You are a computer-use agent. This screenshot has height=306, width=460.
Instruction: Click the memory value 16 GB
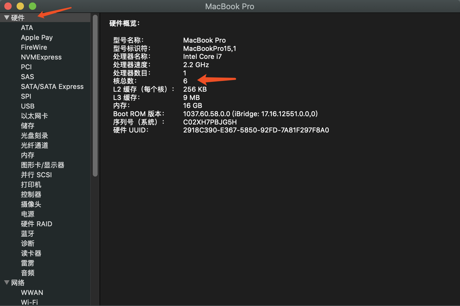pos(193,105)
